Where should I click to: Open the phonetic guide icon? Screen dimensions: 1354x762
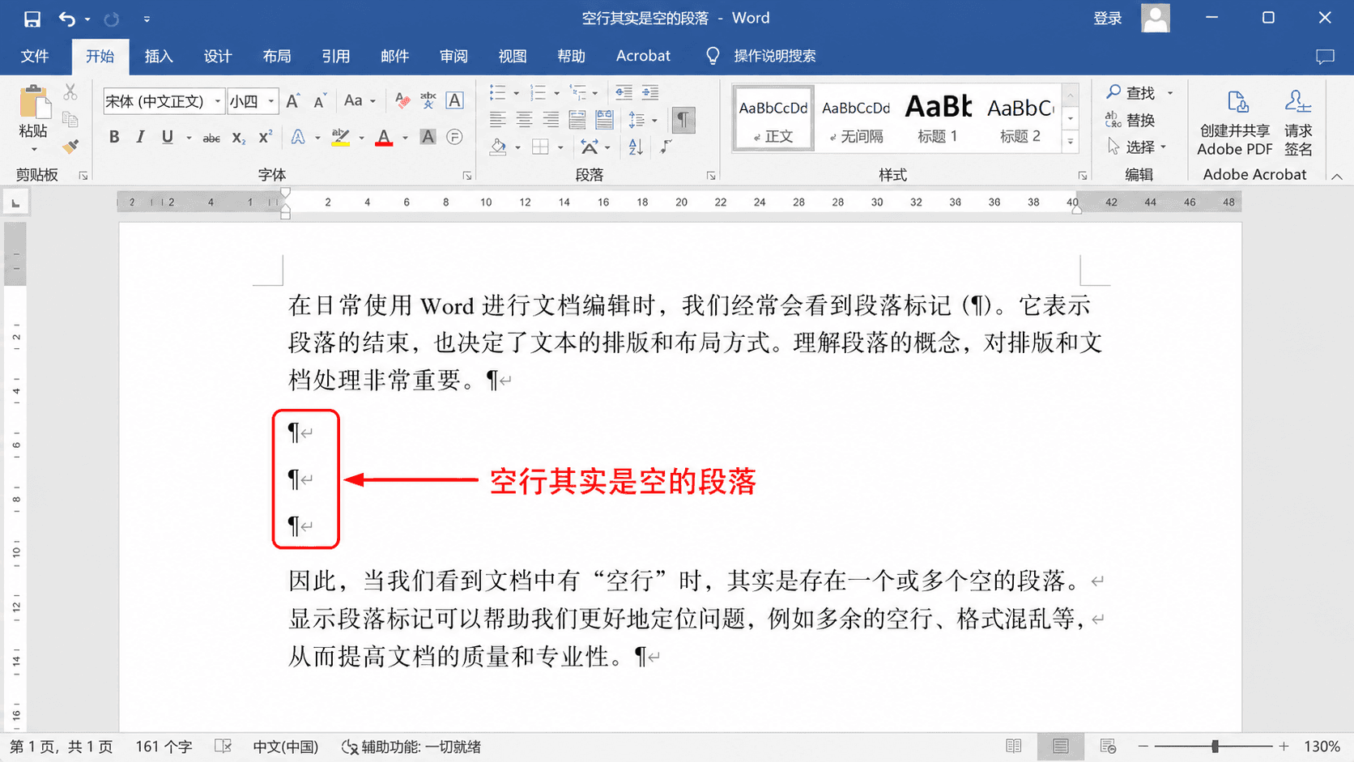tap(428, 100)
